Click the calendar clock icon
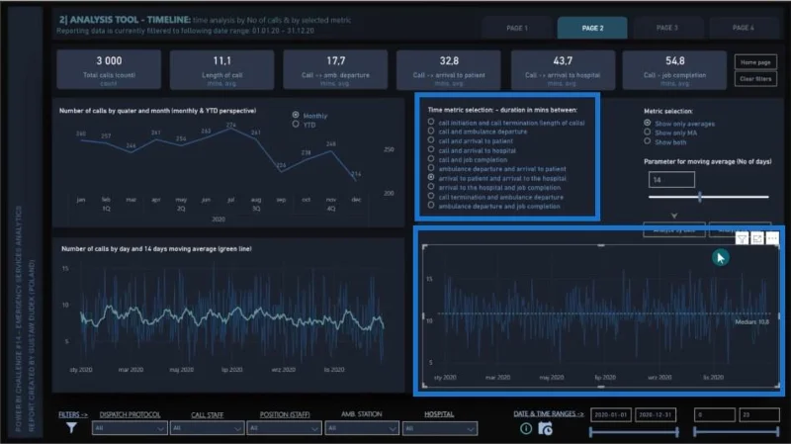Screen dimensions: 791x444 (x=545, y=428)
